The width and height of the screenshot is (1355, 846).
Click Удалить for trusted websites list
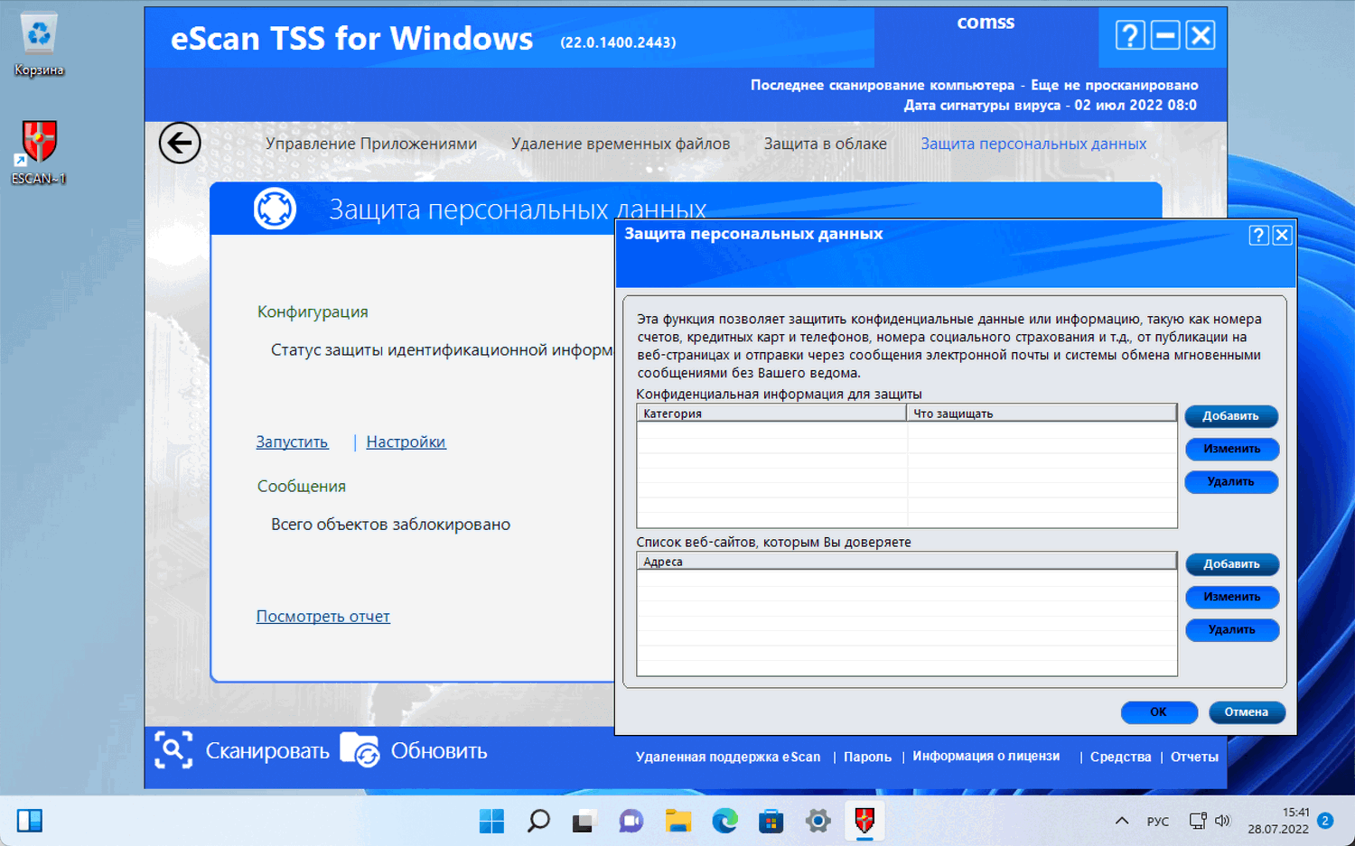(1231, 630)
